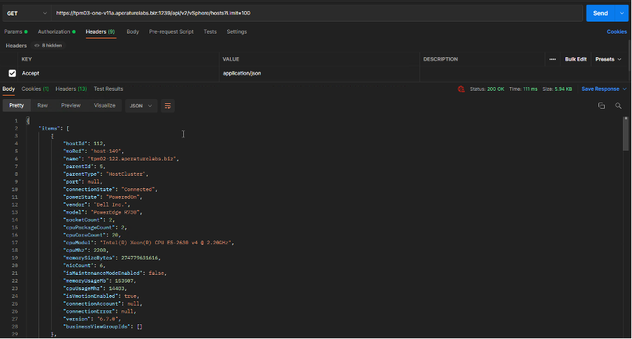Expand the Send button dropdown arrow
This screenshot has height=339, width=632.
click(x=622, y=13)
